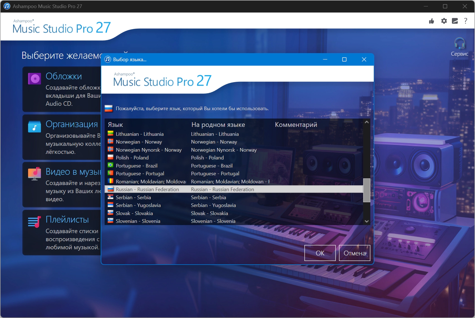Click the Ashampoo app icon in the main title bar
The image size is (475, 318).
coord(7,6)
